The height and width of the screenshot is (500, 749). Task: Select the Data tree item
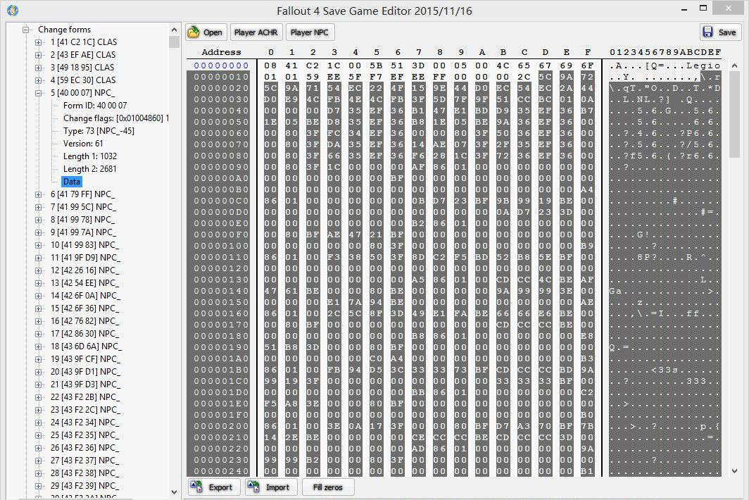(x=72, y=182)
